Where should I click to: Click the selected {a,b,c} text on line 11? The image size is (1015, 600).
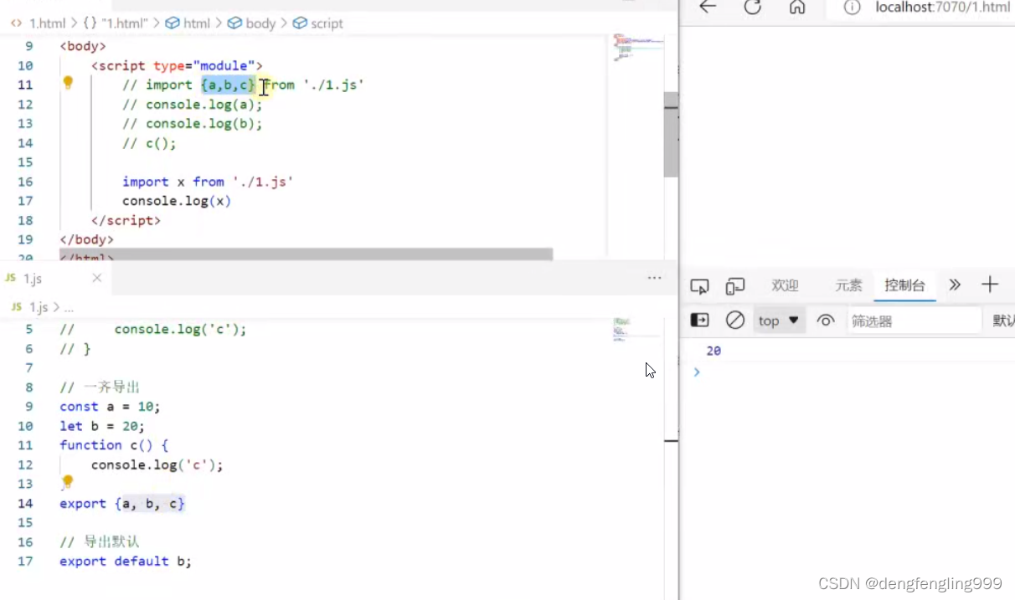click(x=228, y=85)
